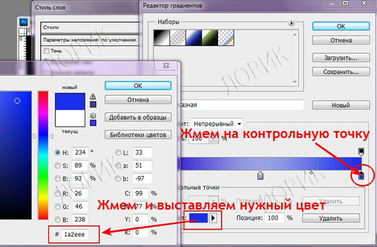Screen dimensions: 377x247
Task: Select the S saturation radio button
Action: (58, 165)
